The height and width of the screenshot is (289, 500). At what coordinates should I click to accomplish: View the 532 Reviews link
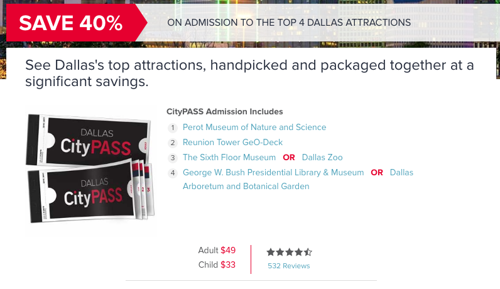288,266
